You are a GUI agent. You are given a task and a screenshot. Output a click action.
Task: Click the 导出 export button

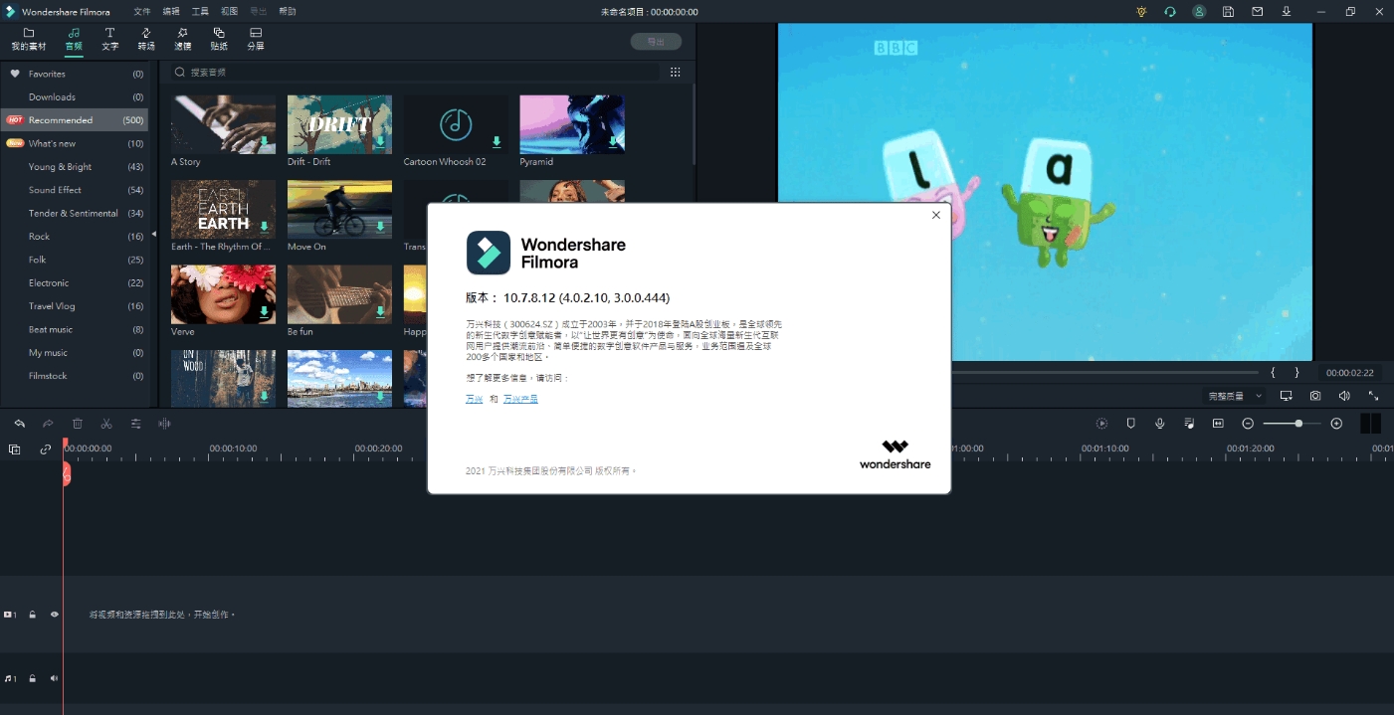[656, 42]
